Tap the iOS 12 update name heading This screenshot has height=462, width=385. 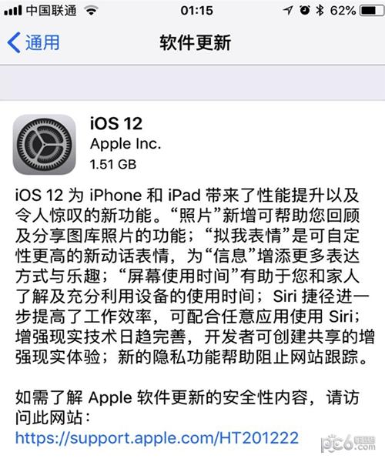point(116,123)
